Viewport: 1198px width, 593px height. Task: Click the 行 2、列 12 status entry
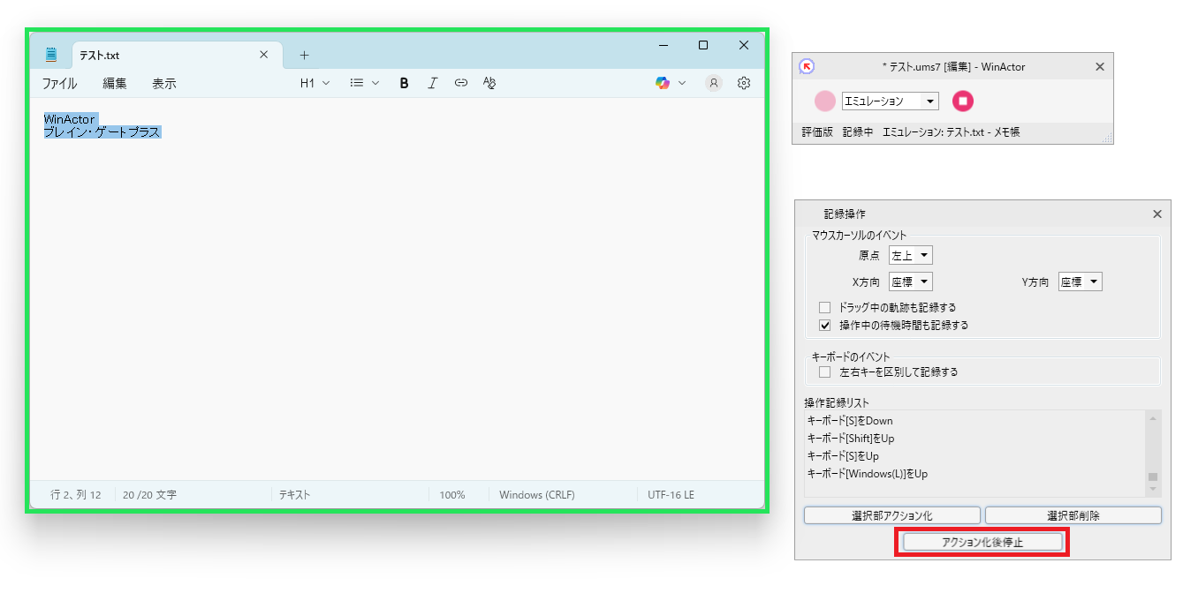coord(76,495)
